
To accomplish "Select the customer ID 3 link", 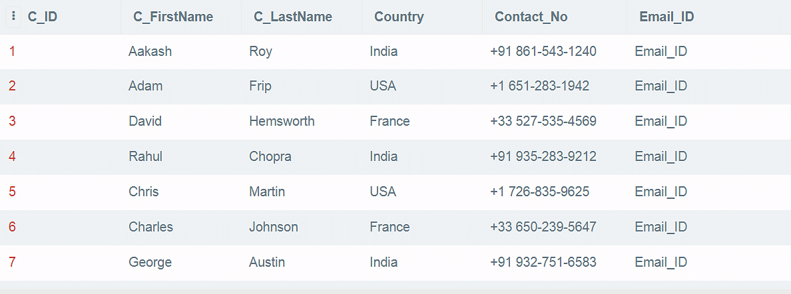I will [12, 122].
